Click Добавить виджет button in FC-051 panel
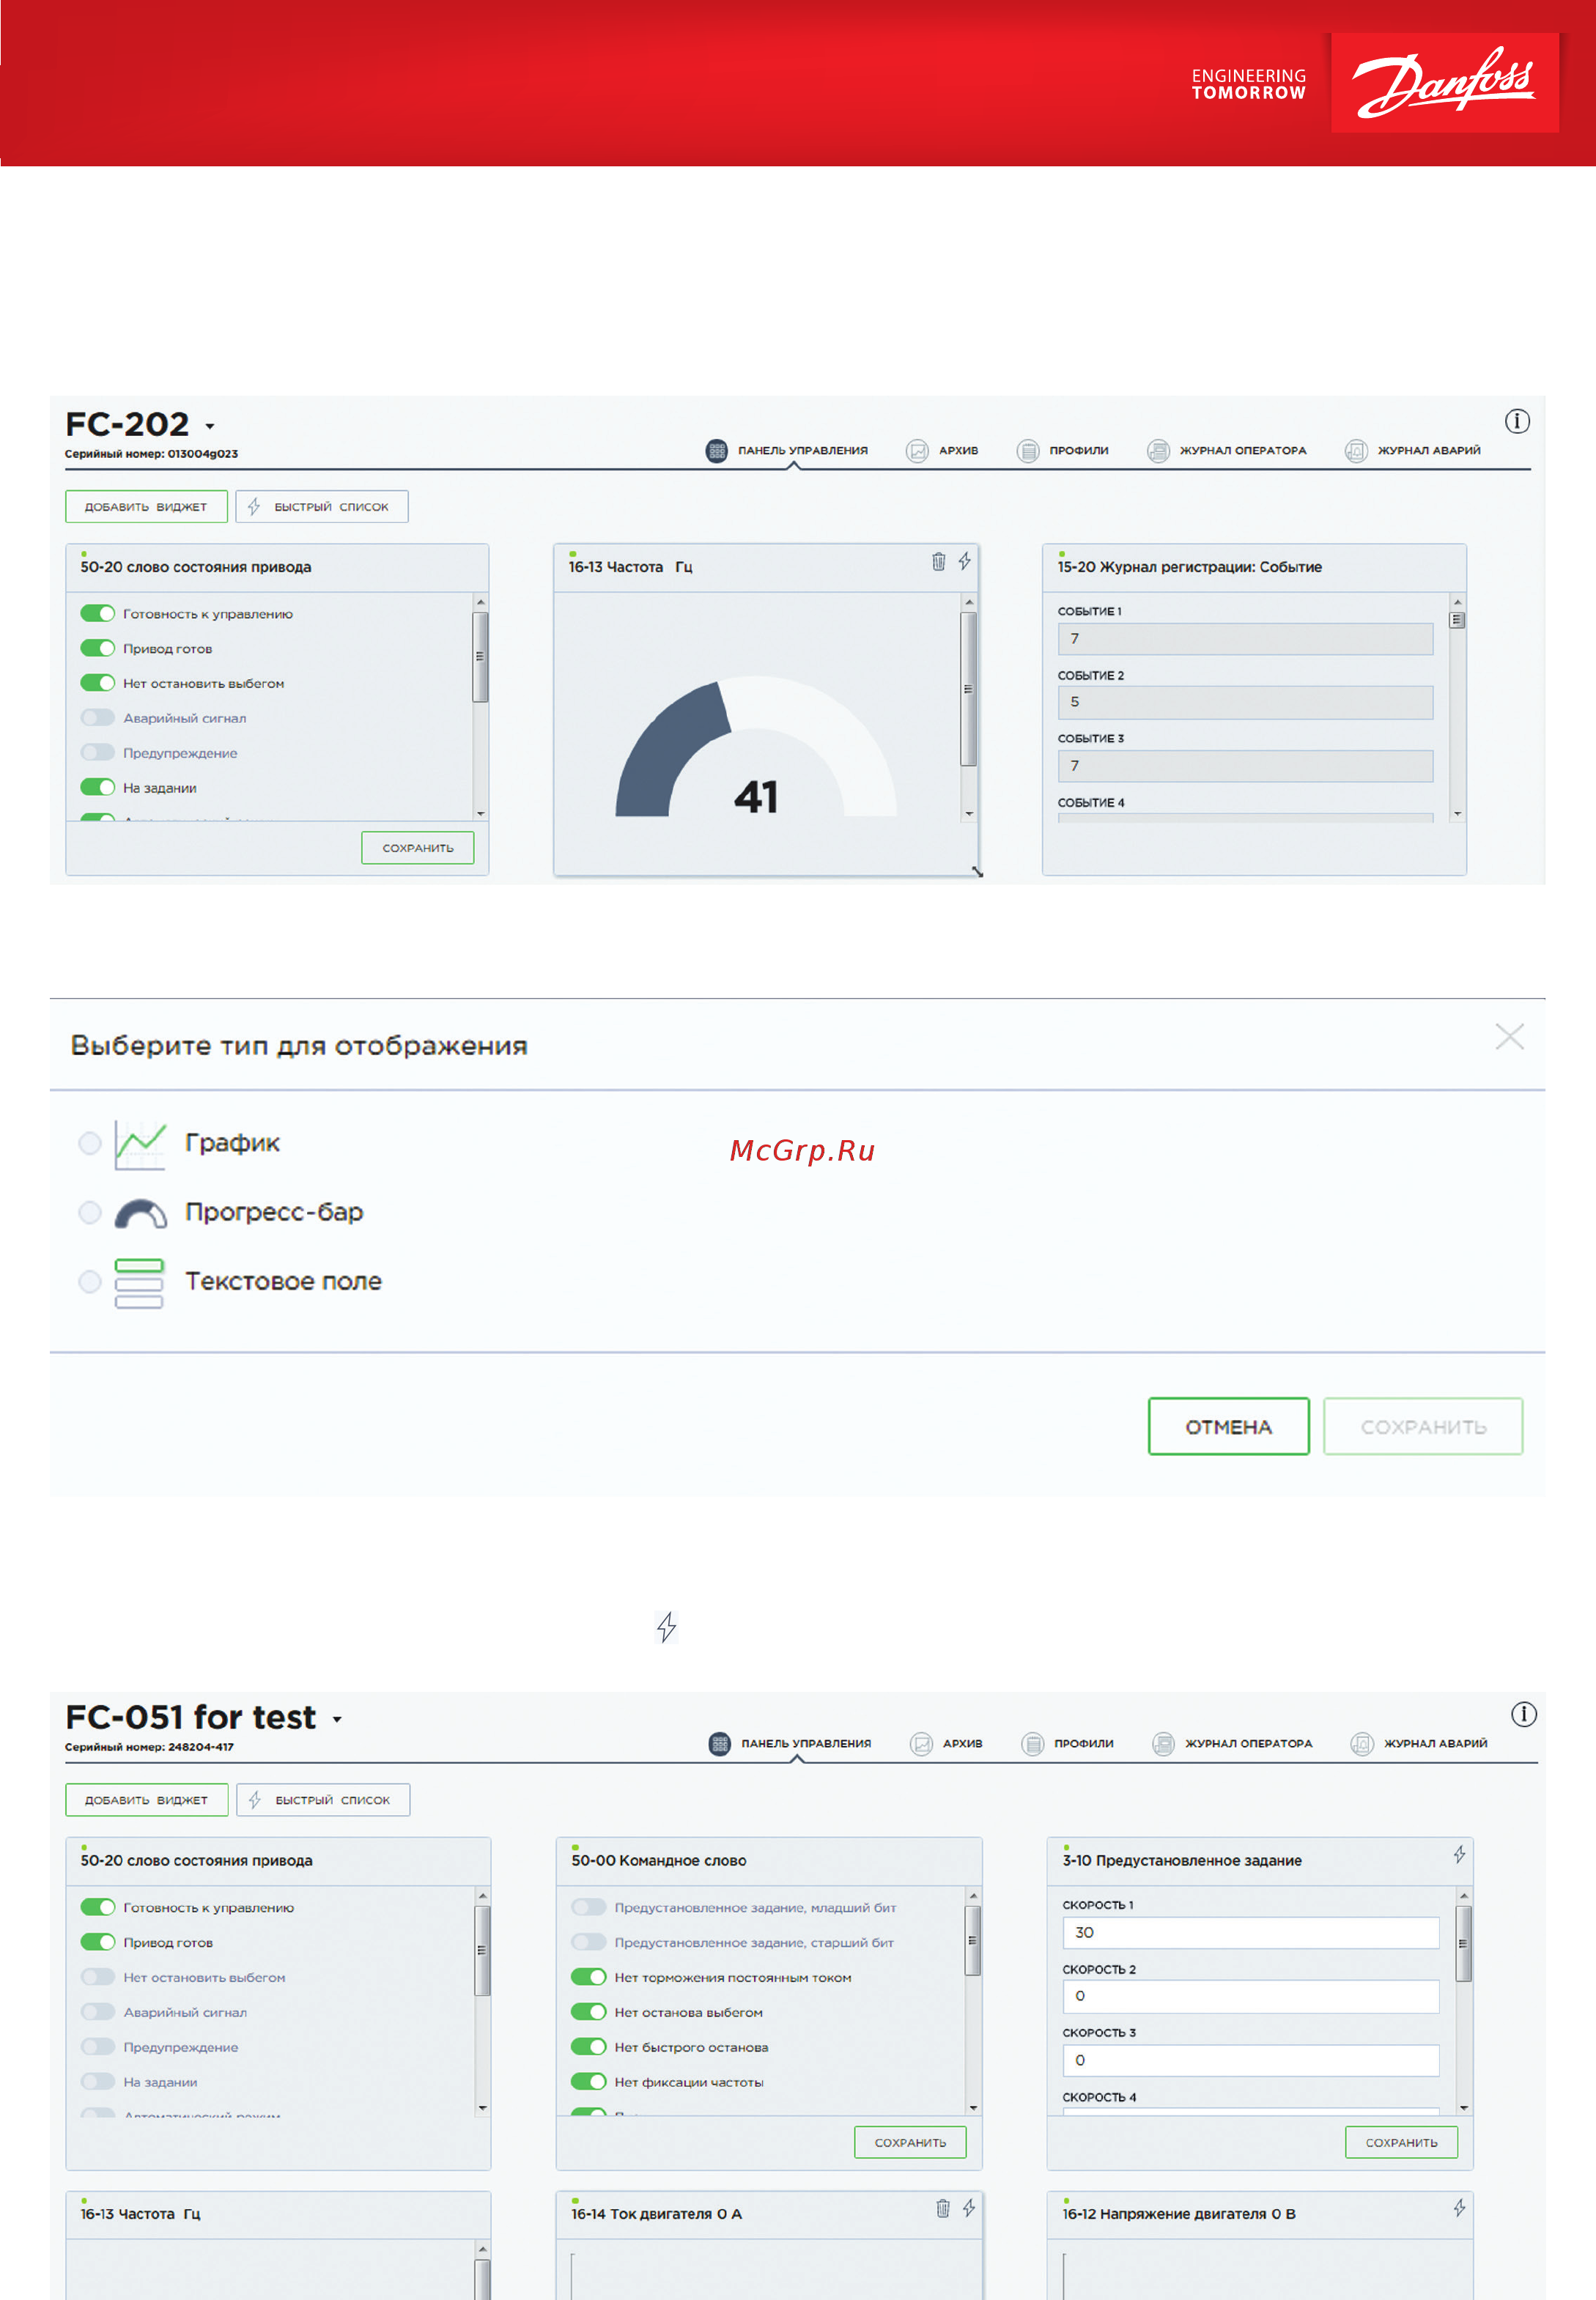The height and width of the screenshot is (2300, 1596). [147, 1800]
